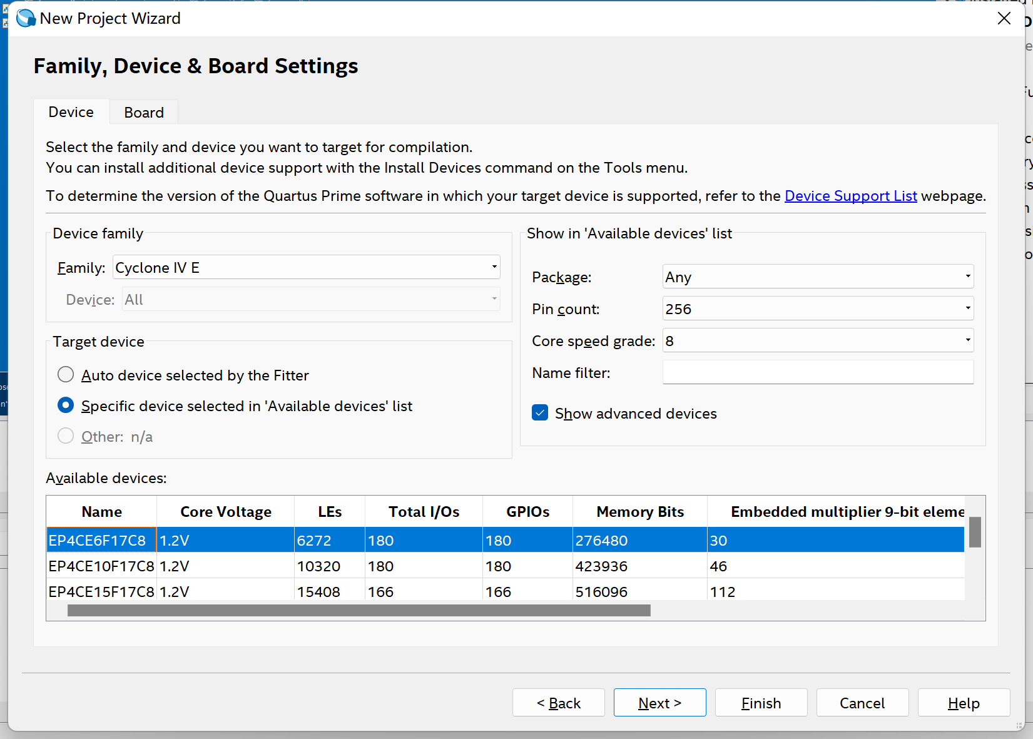Click the Finish button
Screen dimensions: 1033x739
point(761,703)
